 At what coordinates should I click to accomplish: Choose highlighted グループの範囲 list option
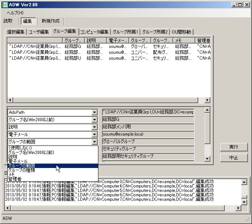pyautogui.click(x=53, y=166)
